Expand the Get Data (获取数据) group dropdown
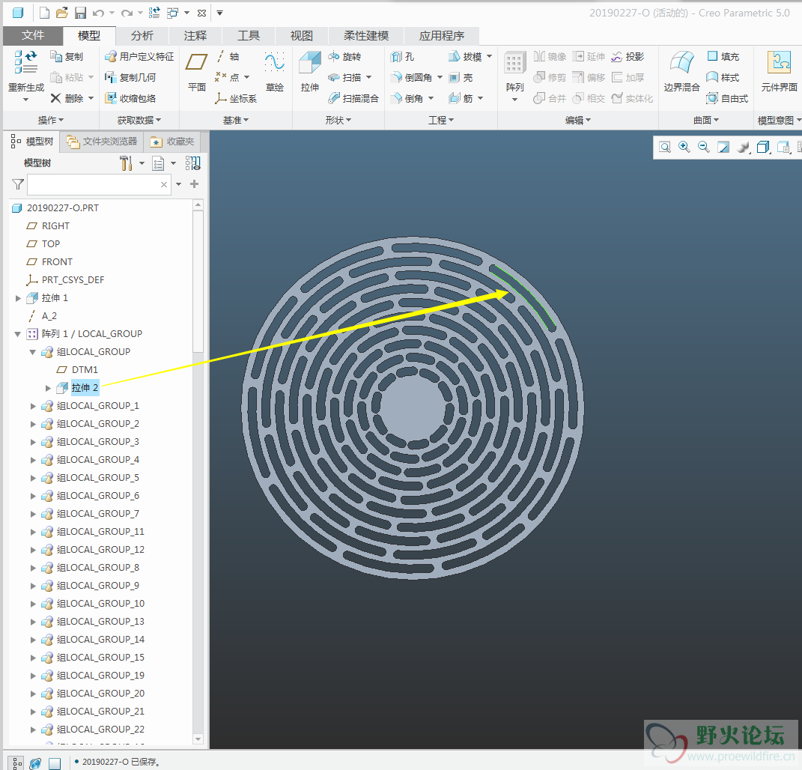The image size is (802, 770). pyautogui.click(x=139, y=121)
